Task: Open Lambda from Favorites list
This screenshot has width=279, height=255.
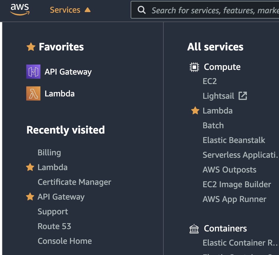Action: coord(60,94)
